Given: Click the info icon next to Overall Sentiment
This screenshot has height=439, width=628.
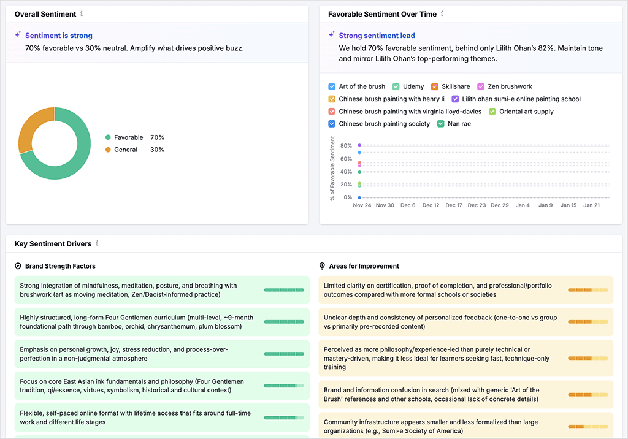Looking at the screenshot, I should (x=83, y=13).
